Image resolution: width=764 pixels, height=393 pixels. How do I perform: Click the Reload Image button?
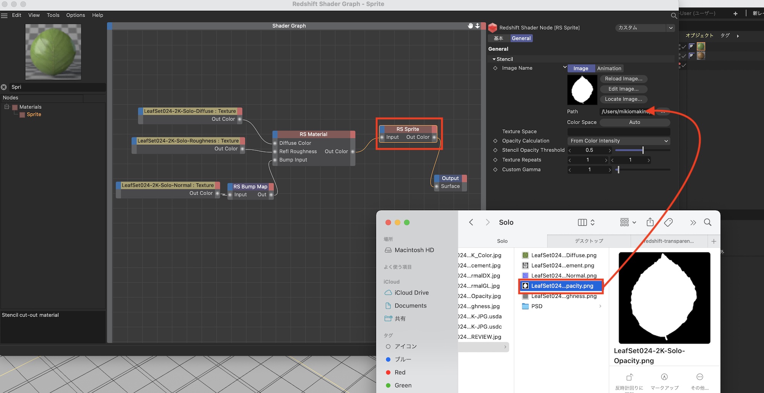point(623,79)
